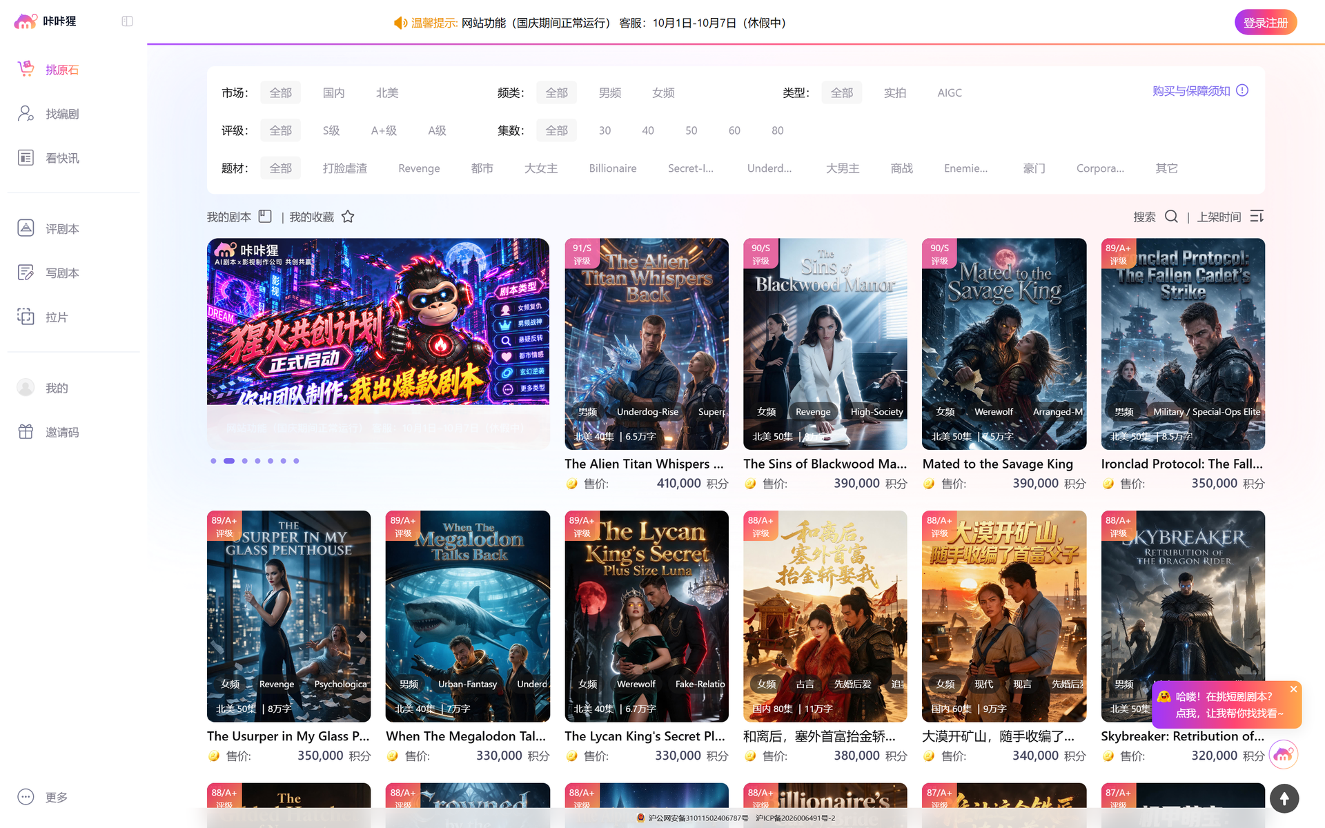The image size is (1325, 828).
Task: Open When The Megalodon Talks Back poster
Action: coord(467,615)
